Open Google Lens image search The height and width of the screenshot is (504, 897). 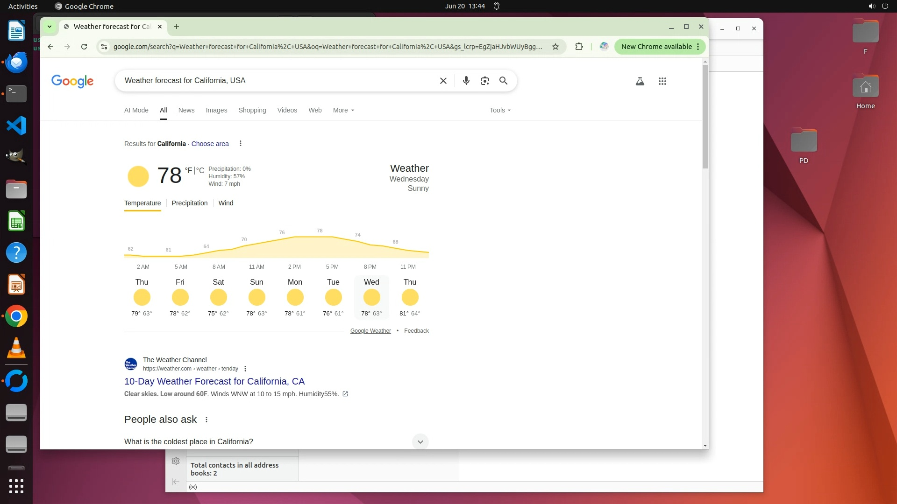point(484,81)
